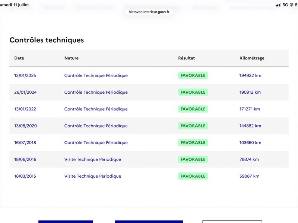Click Visite Technique Périodique in 18/03/2015 row
This screenshot has width=298, height=223.
(93, 176)
